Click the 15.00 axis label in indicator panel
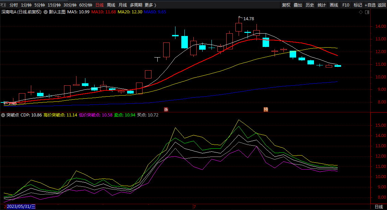 [380, 125]
